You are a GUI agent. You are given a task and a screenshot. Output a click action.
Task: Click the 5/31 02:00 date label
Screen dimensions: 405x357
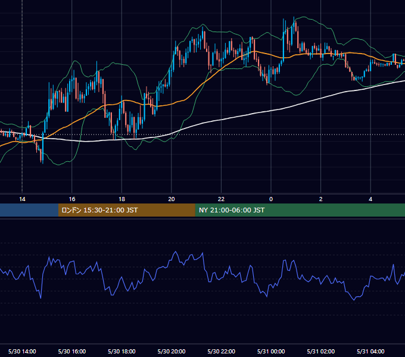pyautogui.click(x=321, y=351)
